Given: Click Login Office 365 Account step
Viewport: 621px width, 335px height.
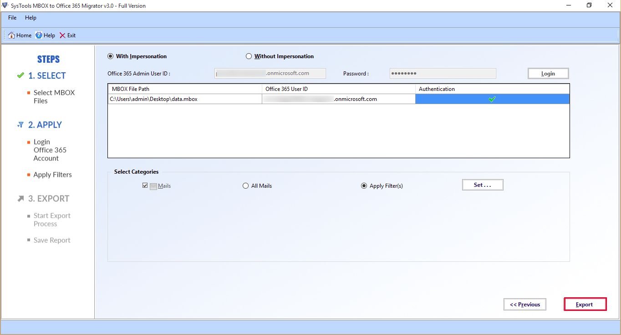Looking at the screenshot, I should click(x=50, y=150).
